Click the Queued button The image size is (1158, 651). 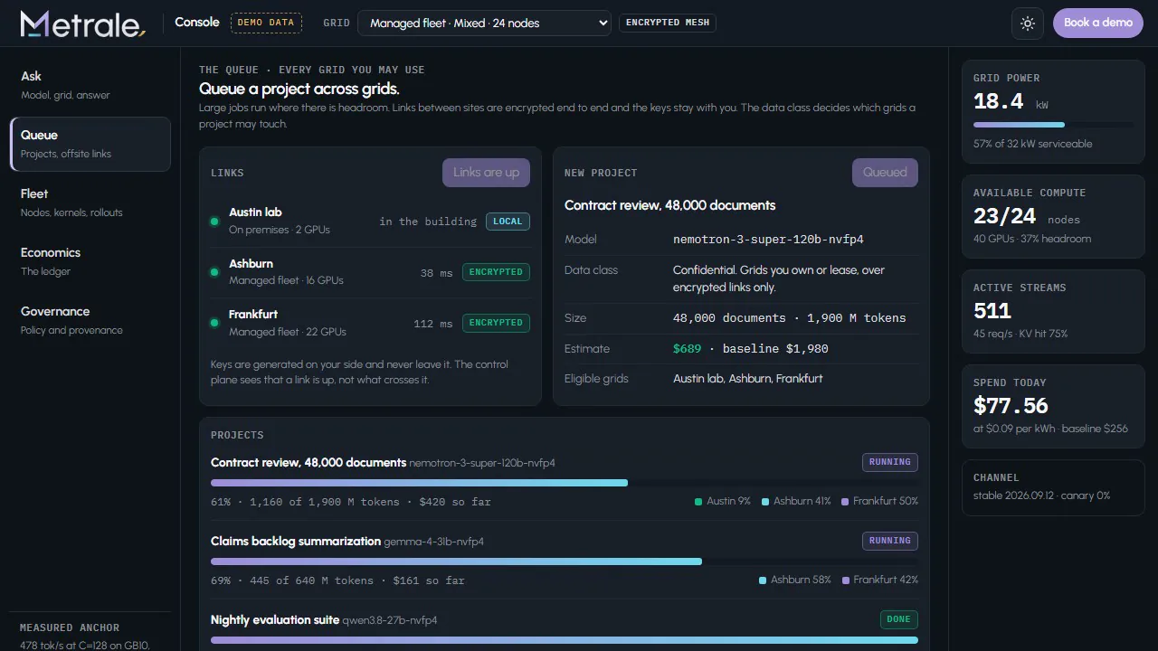tap(885, 173)
